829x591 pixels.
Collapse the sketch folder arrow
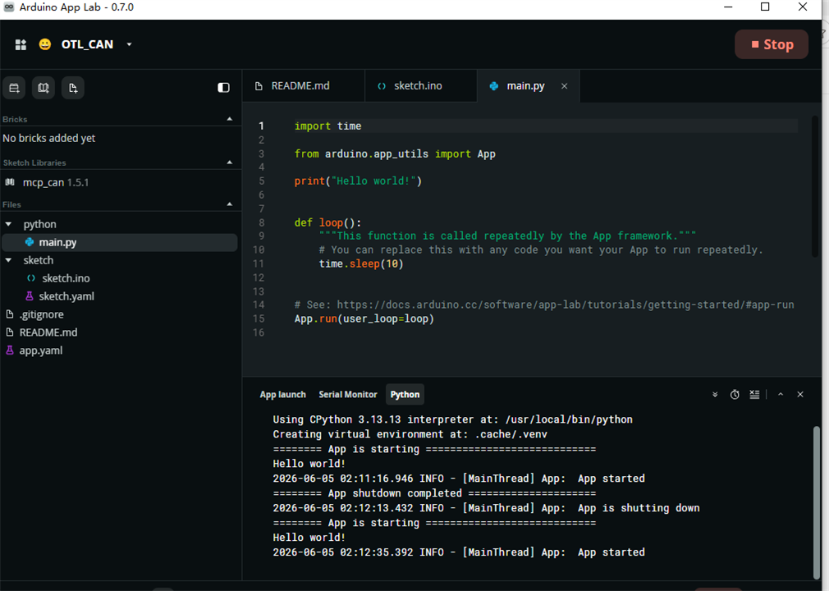tap(8, 260)
